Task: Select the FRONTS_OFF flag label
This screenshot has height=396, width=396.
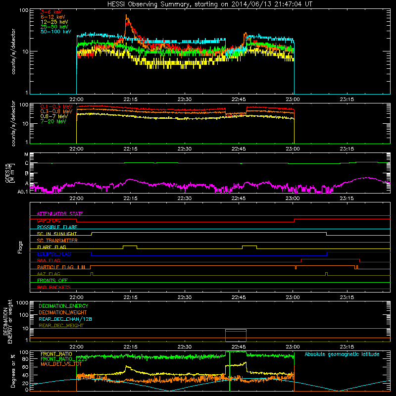Action: 52,280
